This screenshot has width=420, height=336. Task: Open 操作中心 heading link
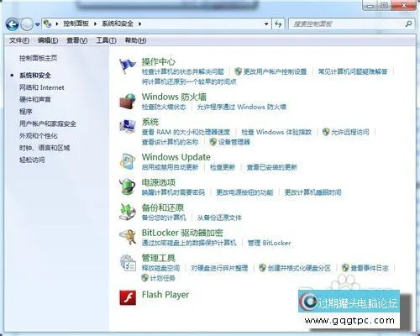coord(159,61)
